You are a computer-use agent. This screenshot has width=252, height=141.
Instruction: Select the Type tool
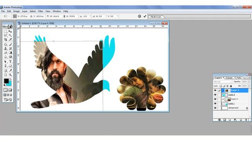coord(10,61)
